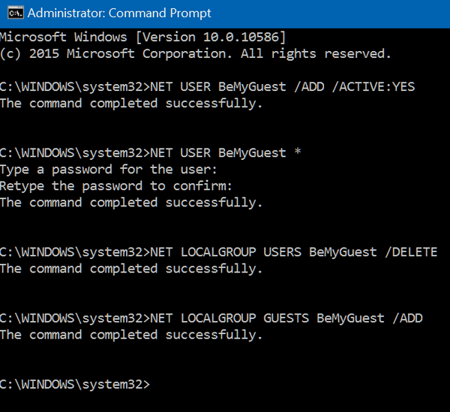
Task: Click the success message below Retype password
Action: coord(131,203)
